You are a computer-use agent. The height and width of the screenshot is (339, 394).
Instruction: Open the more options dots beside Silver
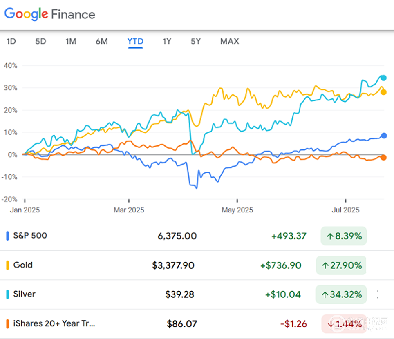click(x=377, y=294)
